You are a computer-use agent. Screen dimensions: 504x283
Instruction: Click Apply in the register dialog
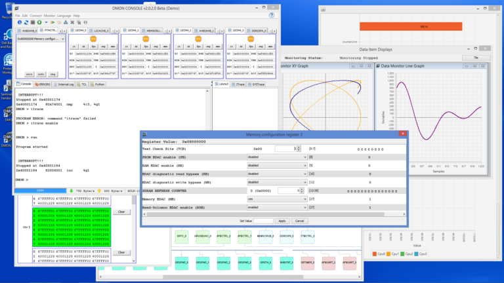point(282,221)
